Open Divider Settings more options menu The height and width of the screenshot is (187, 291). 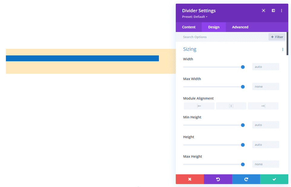tap(282, 11)
